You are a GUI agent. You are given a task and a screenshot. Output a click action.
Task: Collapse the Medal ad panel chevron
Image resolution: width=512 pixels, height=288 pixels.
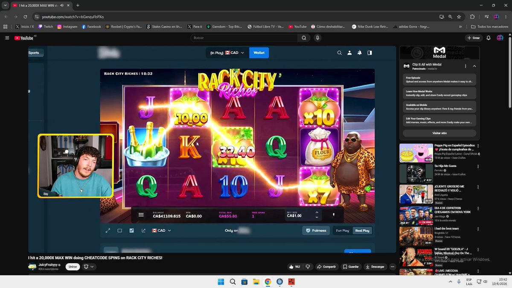tap(474, 66)
